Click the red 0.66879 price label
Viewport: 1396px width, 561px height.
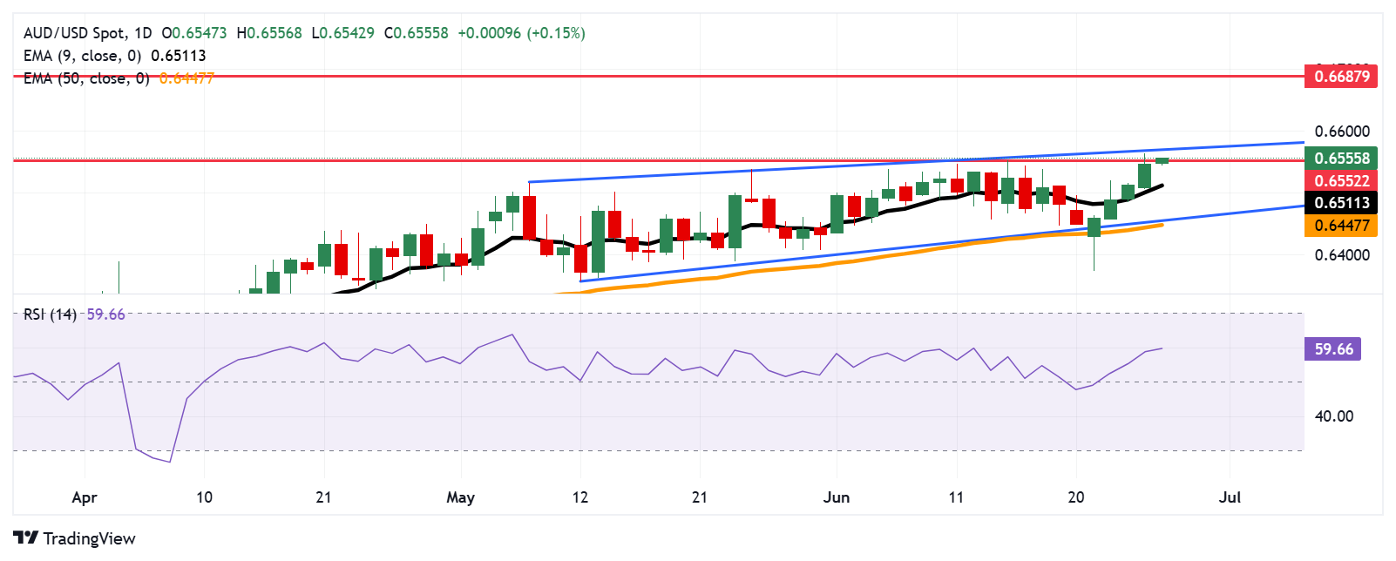point(1341,77)
